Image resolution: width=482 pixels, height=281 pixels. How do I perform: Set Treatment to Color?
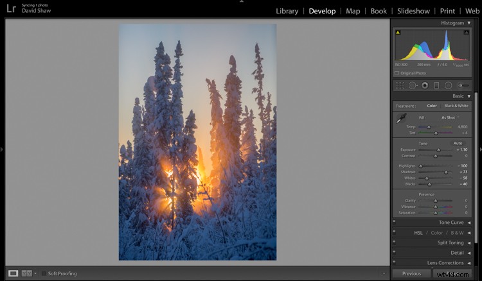pyautogui.click(x=432, y=106)
